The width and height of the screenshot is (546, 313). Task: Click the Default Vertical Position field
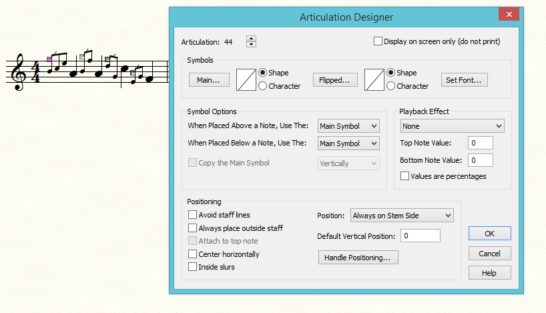421,236
